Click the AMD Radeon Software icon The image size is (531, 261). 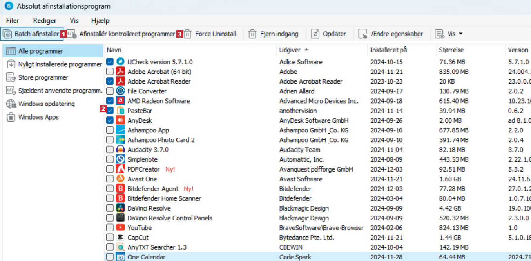(x=121, y=101)
